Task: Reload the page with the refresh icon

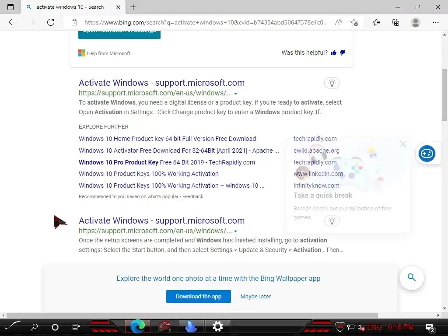Action: pyautogui.click(x=51, y=22)
